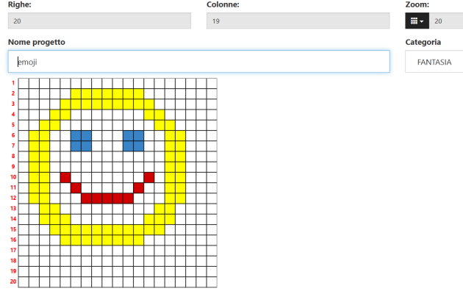Click the Colonne field showing 19
Image resolution: width=463 pixels, height=294 pixels.
click(x=298, y=21)
